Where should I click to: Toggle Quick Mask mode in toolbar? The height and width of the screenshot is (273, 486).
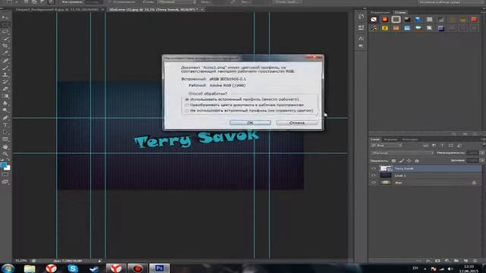click(5, 174)
